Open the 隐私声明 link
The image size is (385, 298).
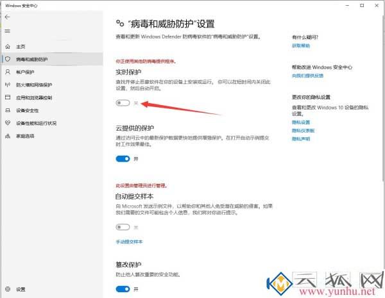(301, 139)
